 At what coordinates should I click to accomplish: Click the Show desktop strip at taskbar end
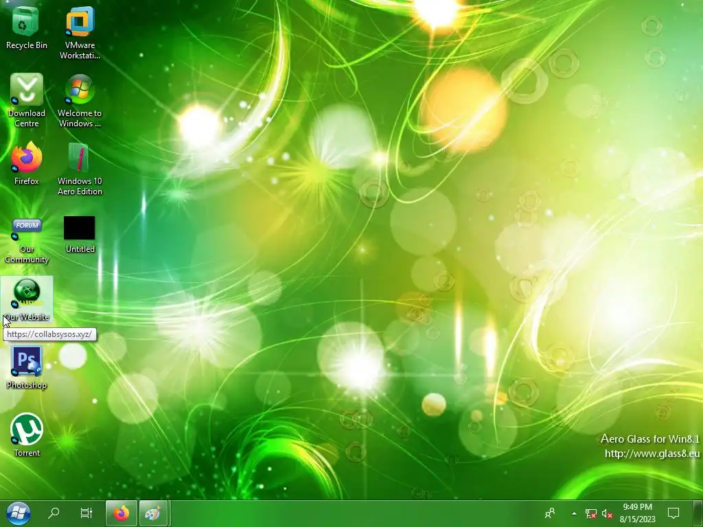(698, 513)
